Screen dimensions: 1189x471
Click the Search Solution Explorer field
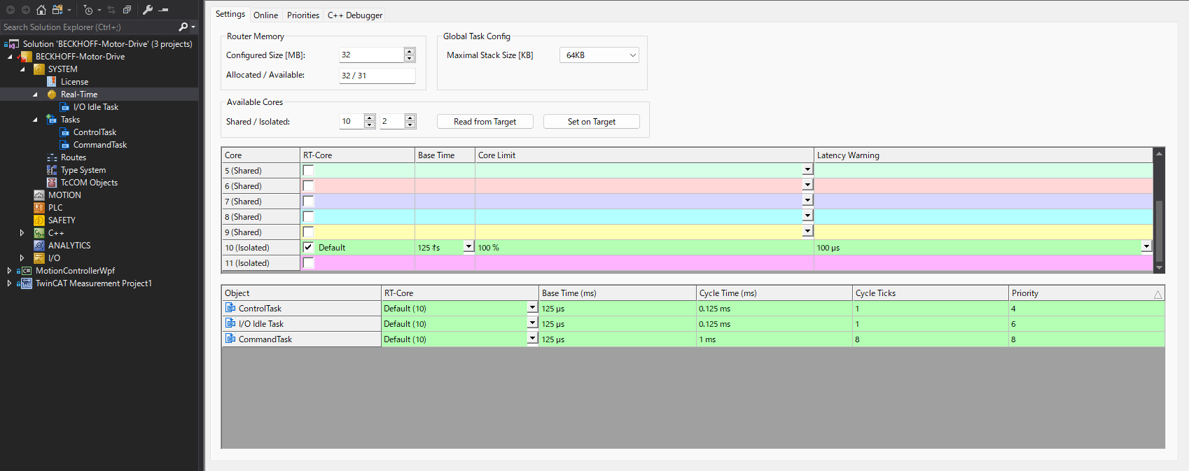[x=88, y=27]
